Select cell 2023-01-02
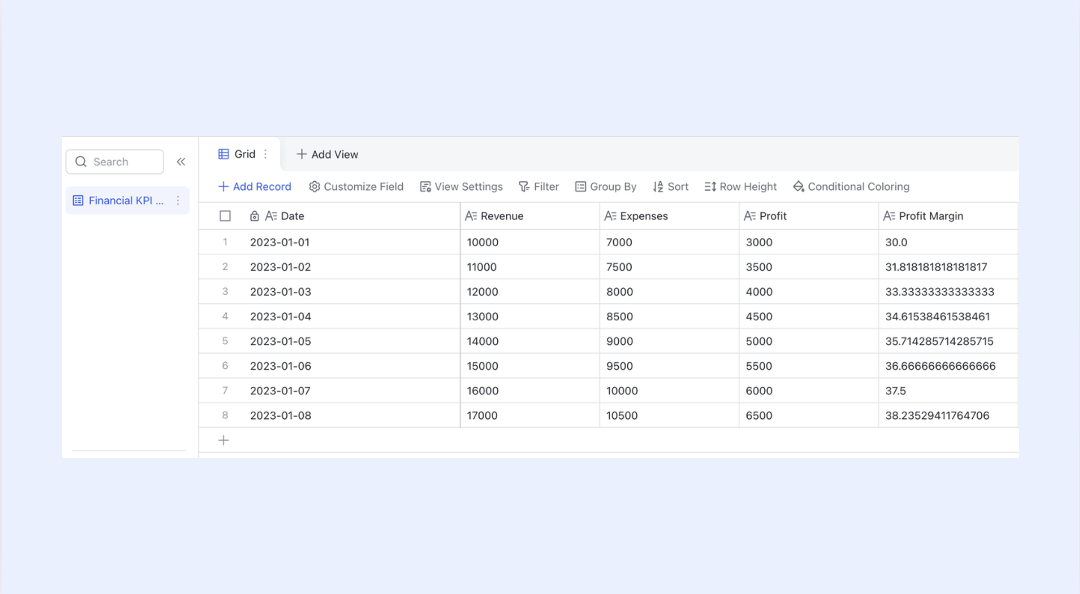 pos(352,267)
